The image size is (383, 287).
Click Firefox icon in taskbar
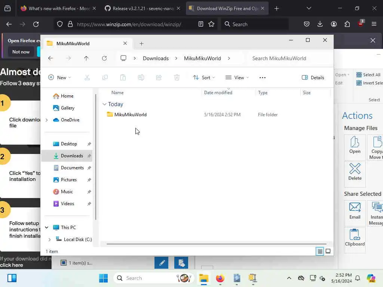(220, 278)
